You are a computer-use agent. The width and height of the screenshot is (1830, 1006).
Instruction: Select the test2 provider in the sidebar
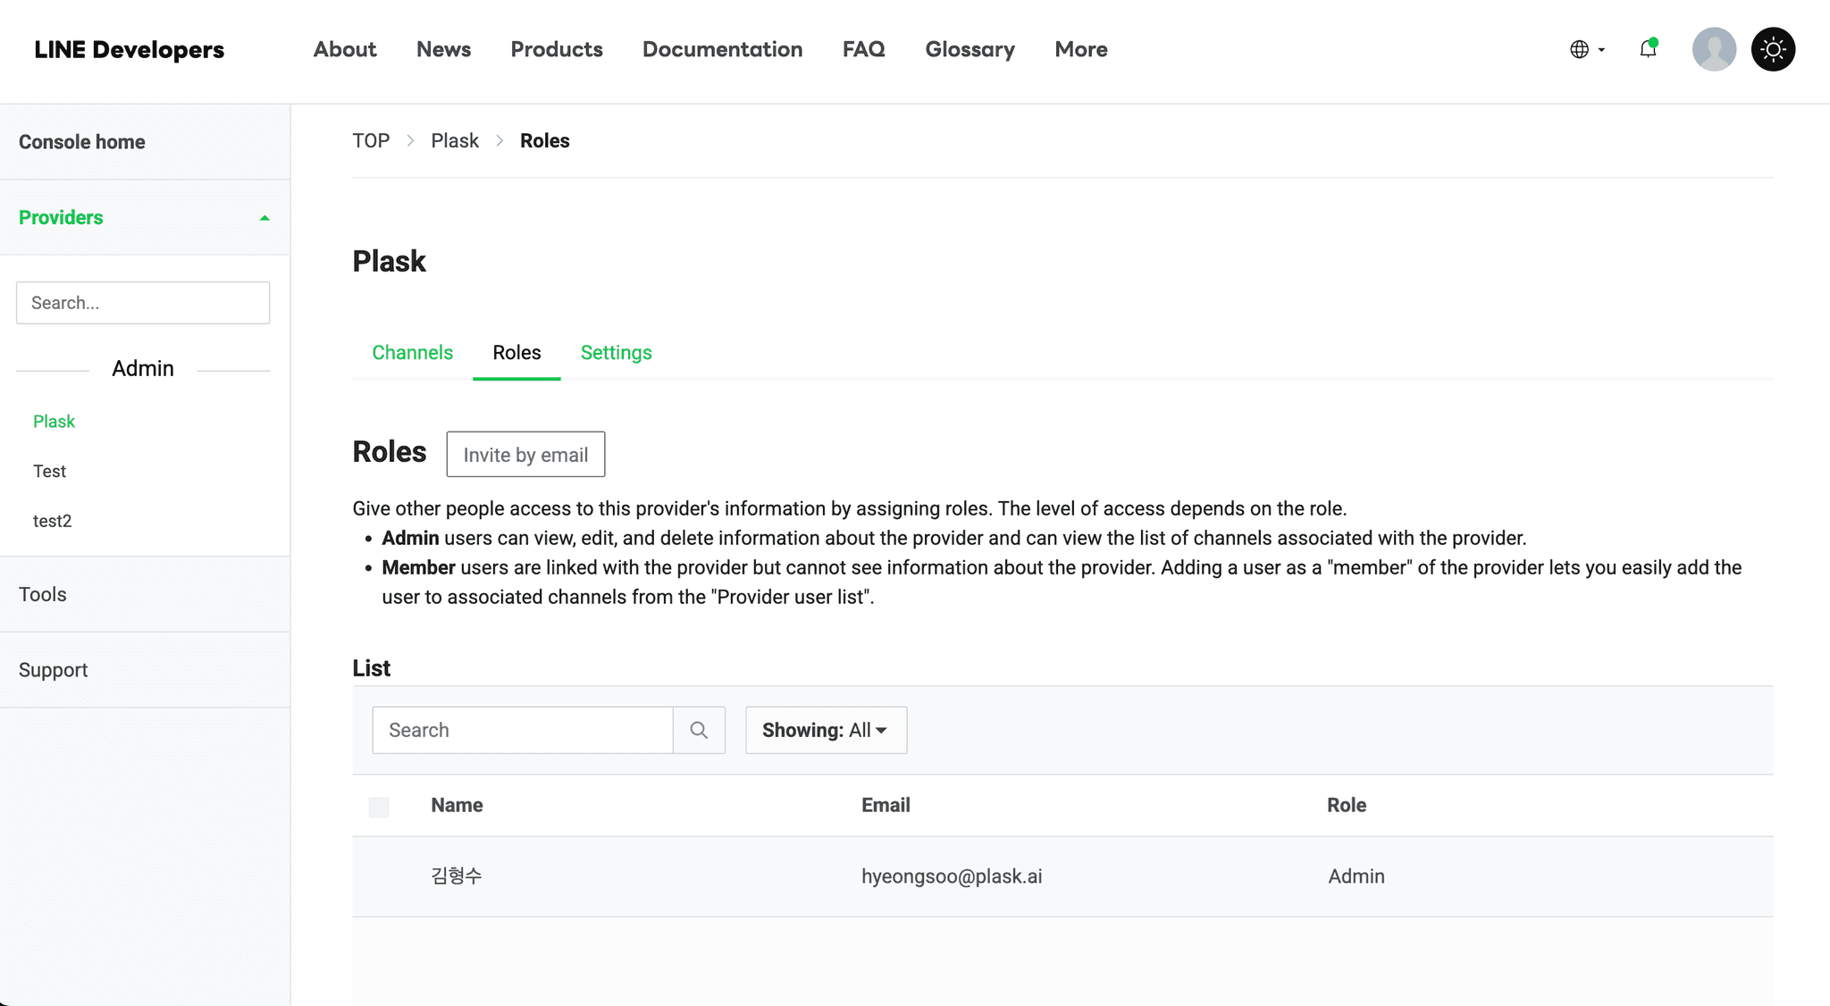(x=52, y=521)
